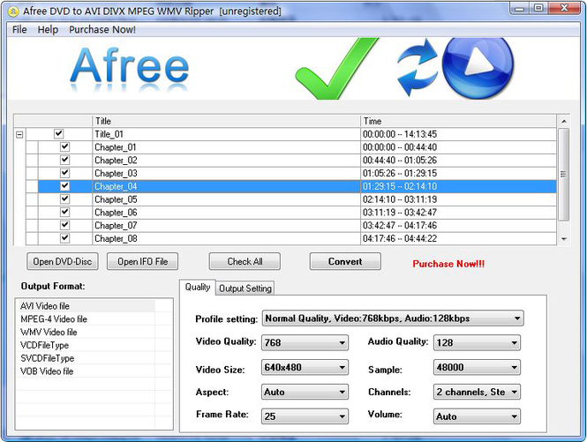Open the Volume dropdown
Image resolution: width=587 pixels, height=442 pixels.
pos(477,416)
